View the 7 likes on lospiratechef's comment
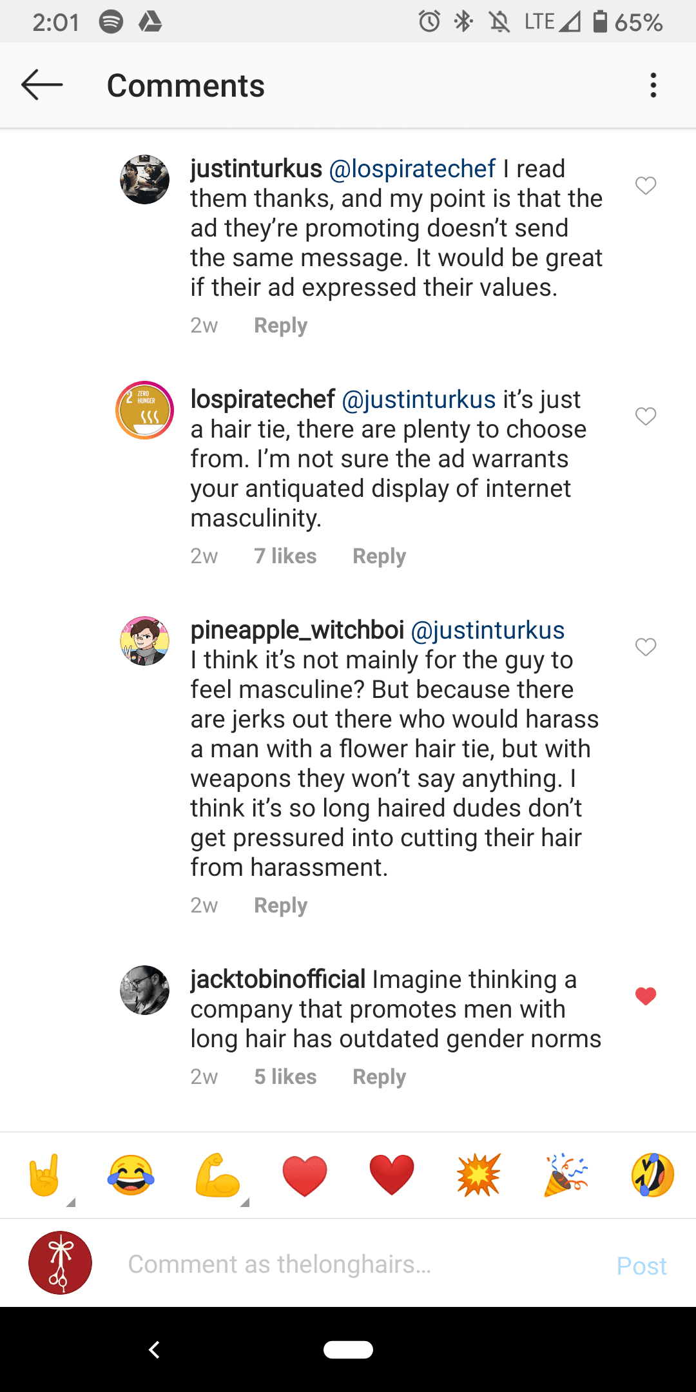 285,556
